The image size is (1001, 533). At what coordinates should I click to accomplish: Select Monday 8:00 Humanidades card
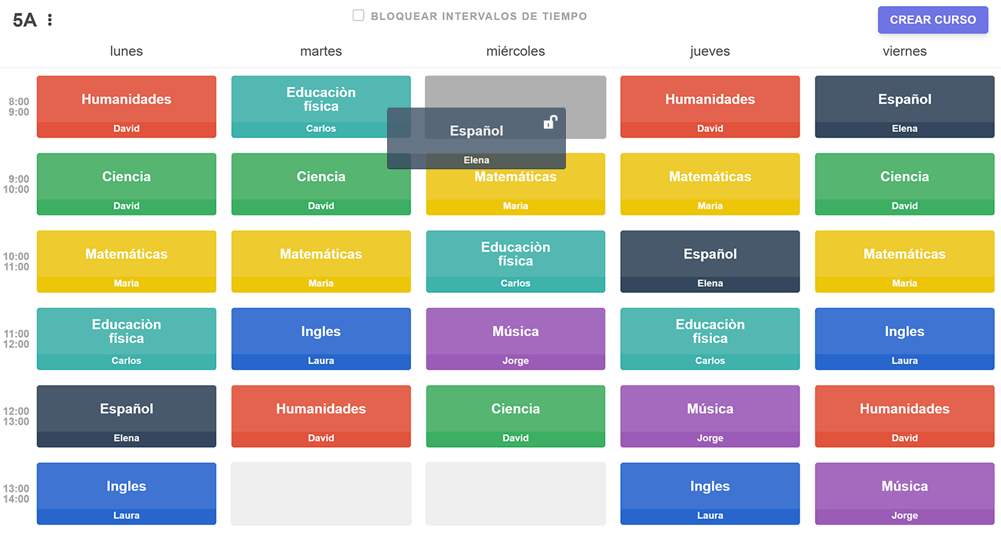click(x=126, y=106)
